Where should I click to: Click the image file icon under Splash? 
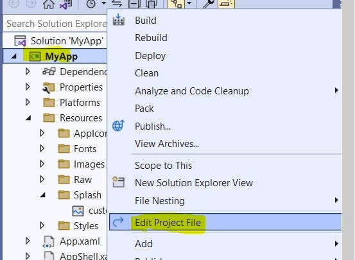[x=78, y=211]
